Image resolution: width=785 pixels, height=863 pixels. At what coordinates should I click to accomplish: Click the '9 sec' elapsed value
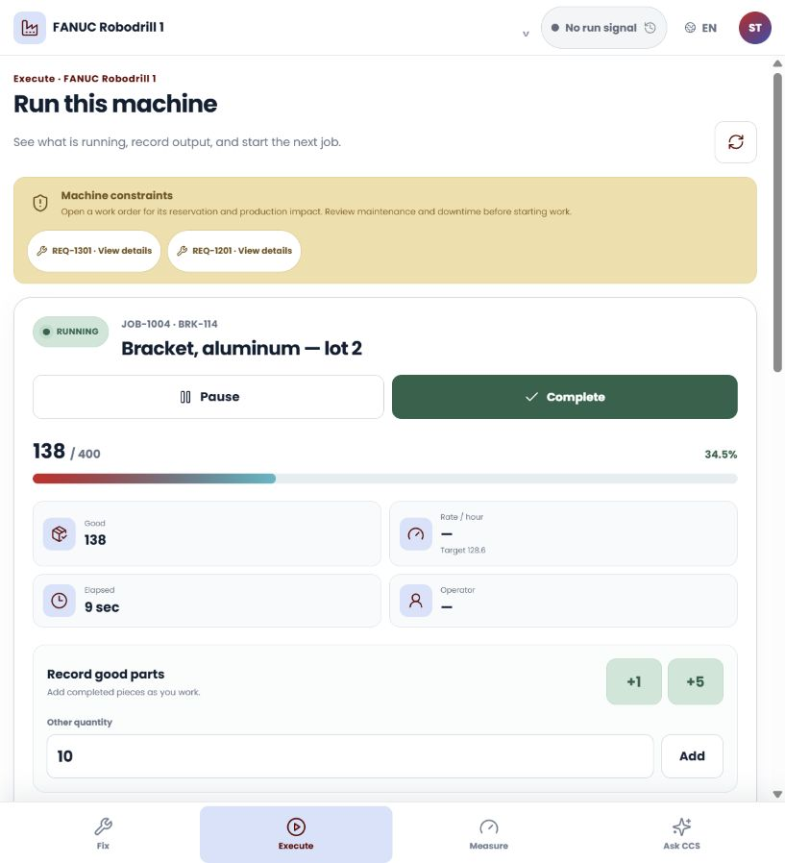coord(102,607)
